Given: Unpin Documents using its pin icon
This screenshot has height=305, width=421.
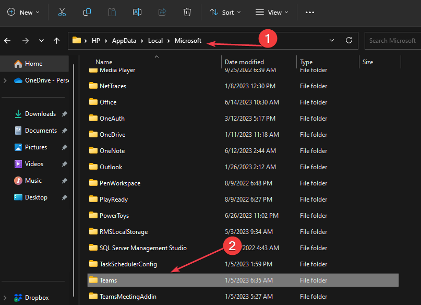Looking at the screenshot, I should [65, 131].
